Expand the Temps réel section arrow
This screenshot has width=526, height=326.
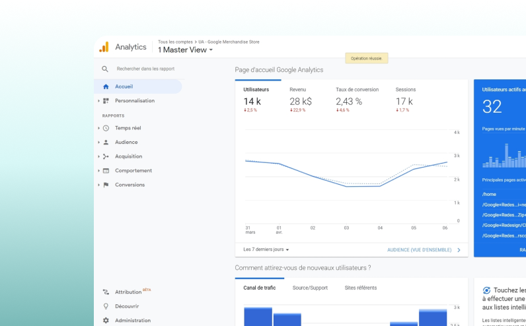[98, 128]
